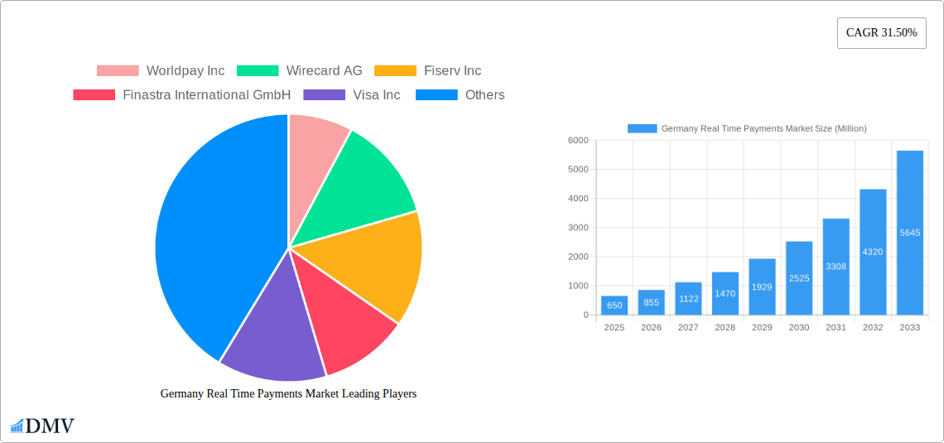
Task: Click the DMV logo text
Action: click(50, 426)
